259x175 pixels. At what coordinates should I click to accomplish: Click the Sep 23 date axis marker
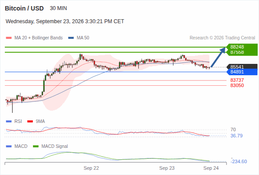tap(167, 168)
